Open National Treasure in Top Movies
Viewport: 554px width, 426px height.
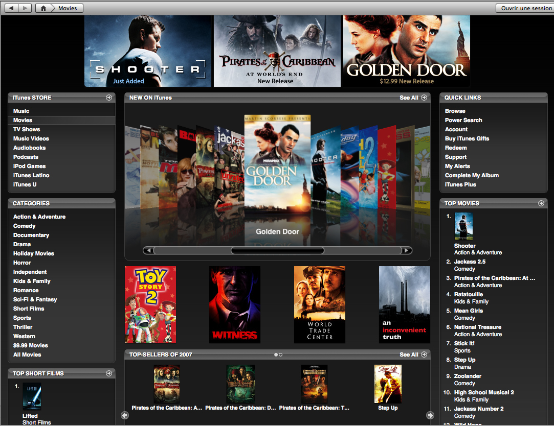(478, 327)
